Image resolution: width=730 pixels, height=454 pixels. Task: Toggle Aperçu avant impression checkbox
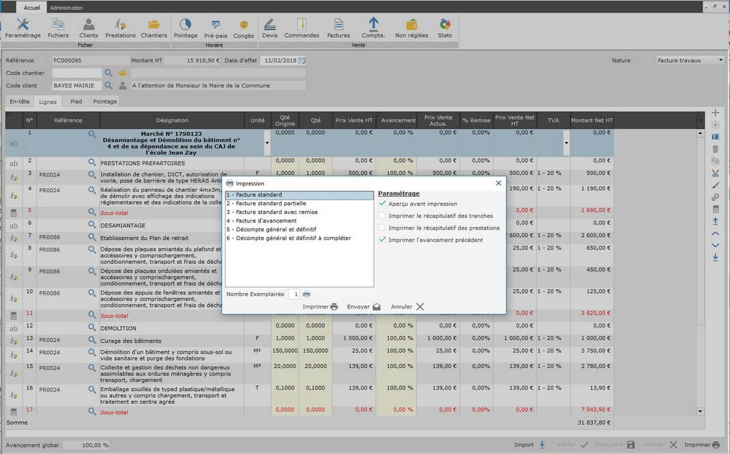[382, 204]
